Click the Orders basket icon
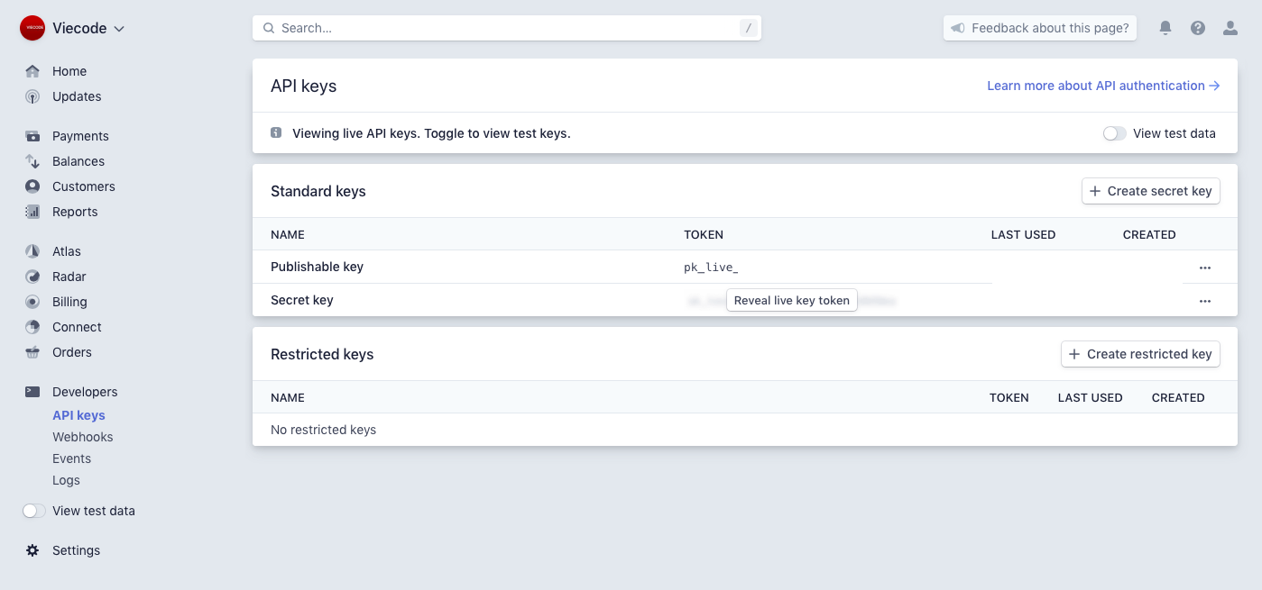The height and width of the screenshot is (590, 1262). [32, 352]
